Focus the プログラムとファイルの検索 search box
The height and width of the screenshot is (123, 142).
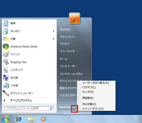(29, 109)
